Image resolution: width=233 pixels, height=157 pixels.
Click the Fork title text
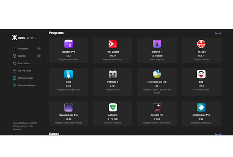pyautogui.click(x=69, y=82)
